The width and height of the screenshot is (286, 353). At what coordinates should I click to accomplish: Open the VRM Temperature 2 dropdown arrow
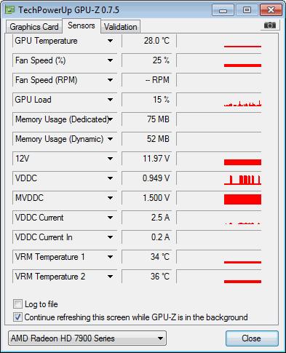tap(110, 277)
